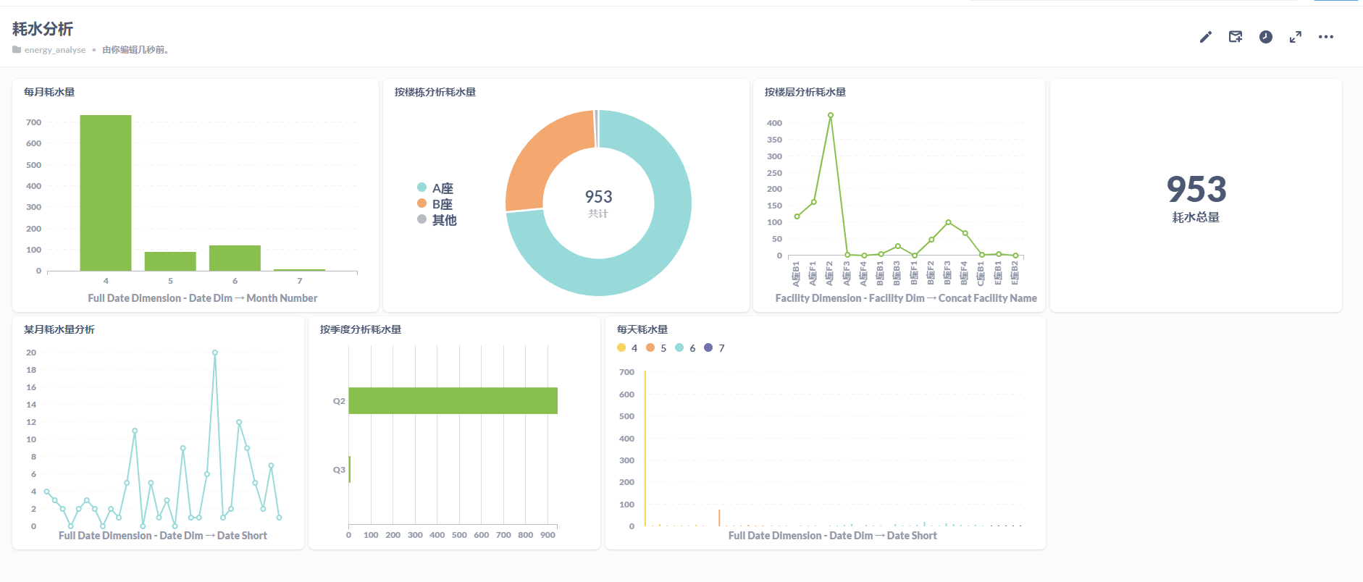
Task: Open the three-dots more options menu
Action: pyautogui.click(x=1326, y=37)
